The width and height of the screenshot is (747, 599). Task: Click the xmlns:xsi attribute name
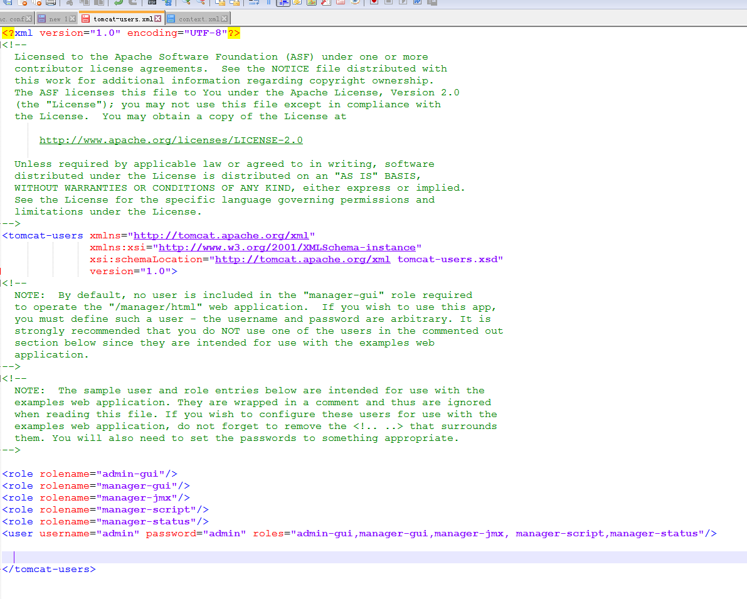click(x=118, y=247)
